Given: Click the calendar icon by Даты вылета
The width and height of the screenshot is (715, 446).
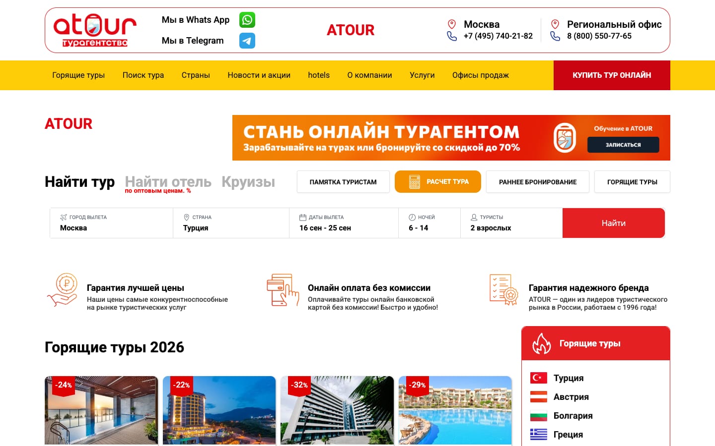Looking at the screenshot, I should pyautogui.click(x=303, y=217).
